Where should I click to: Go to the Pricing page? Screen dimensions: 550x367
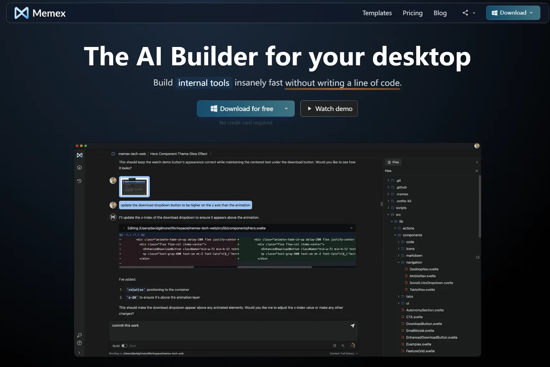412,13
